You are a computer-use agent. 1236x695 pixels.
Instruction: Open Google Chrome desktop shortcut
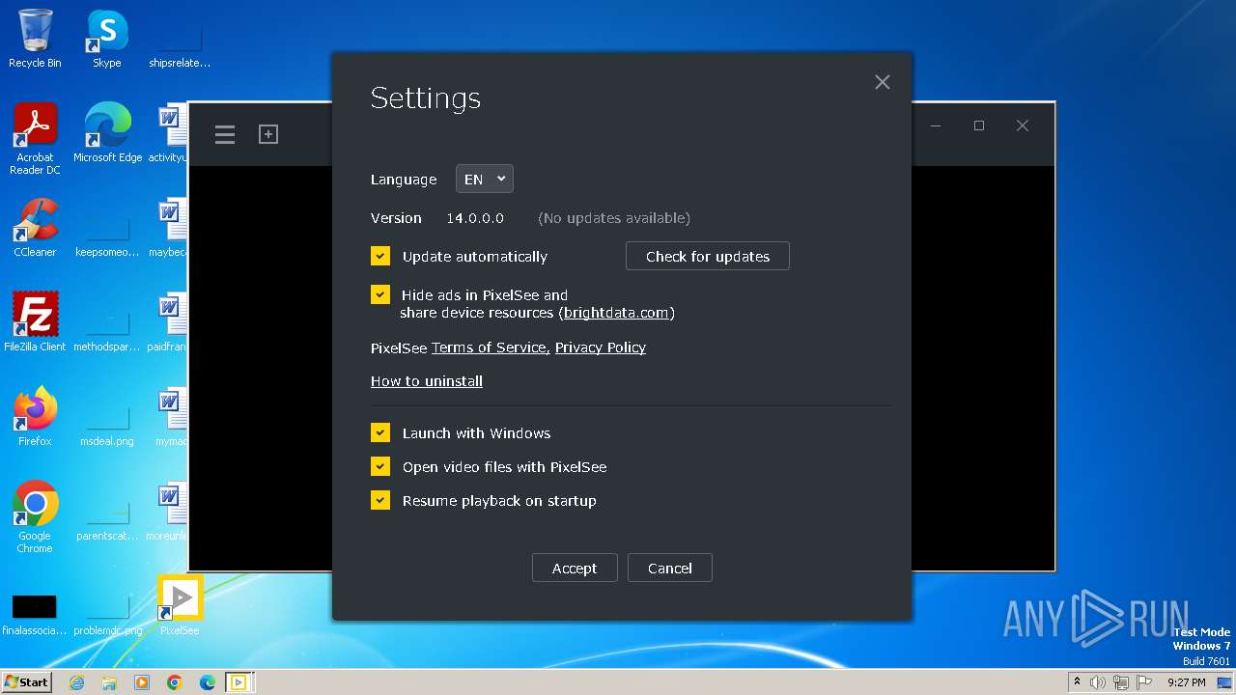[x=35, y=516]
